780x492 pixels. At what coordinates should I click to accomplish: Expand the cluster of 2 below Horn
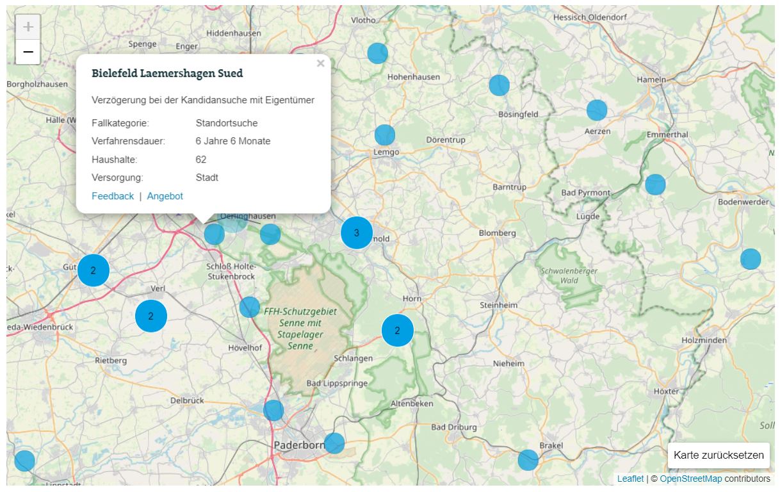tap(398, 331)
